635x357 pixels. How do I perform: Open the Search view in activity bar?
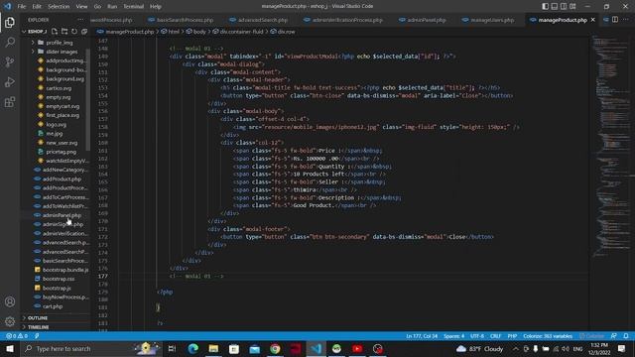(x=10, y=42)
